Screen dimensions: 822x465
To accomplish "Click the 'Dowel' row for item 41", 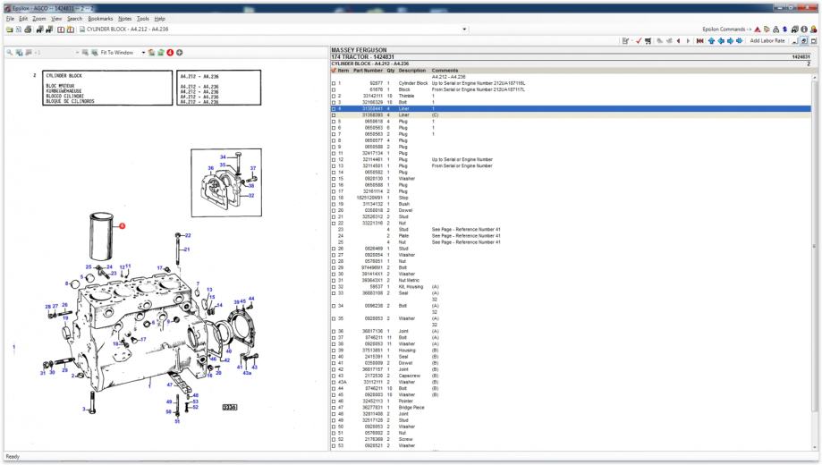I will pyautogui.click(x=571, y=363).
